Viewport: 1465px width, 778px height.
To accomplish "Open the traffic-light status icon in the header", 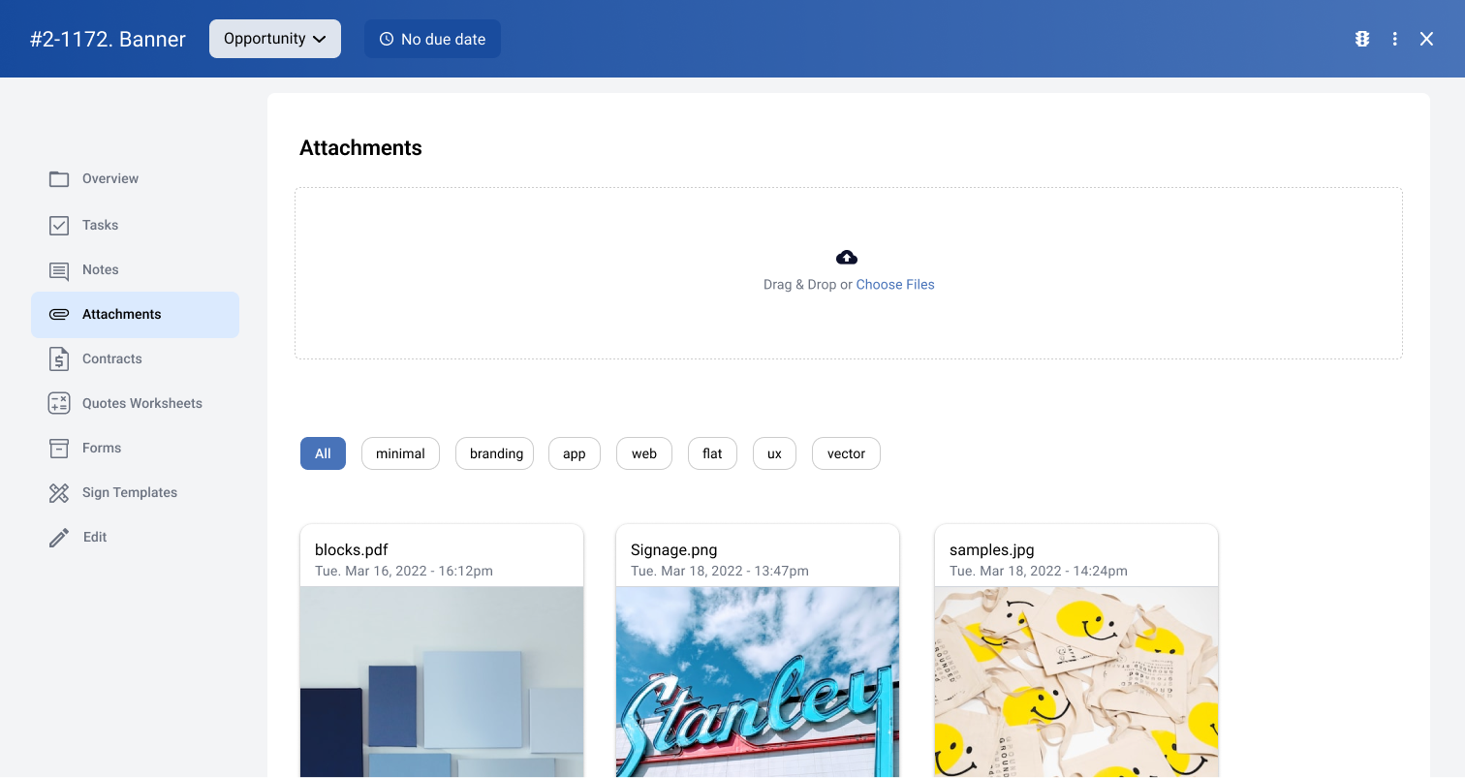I will click(1362, 39).
